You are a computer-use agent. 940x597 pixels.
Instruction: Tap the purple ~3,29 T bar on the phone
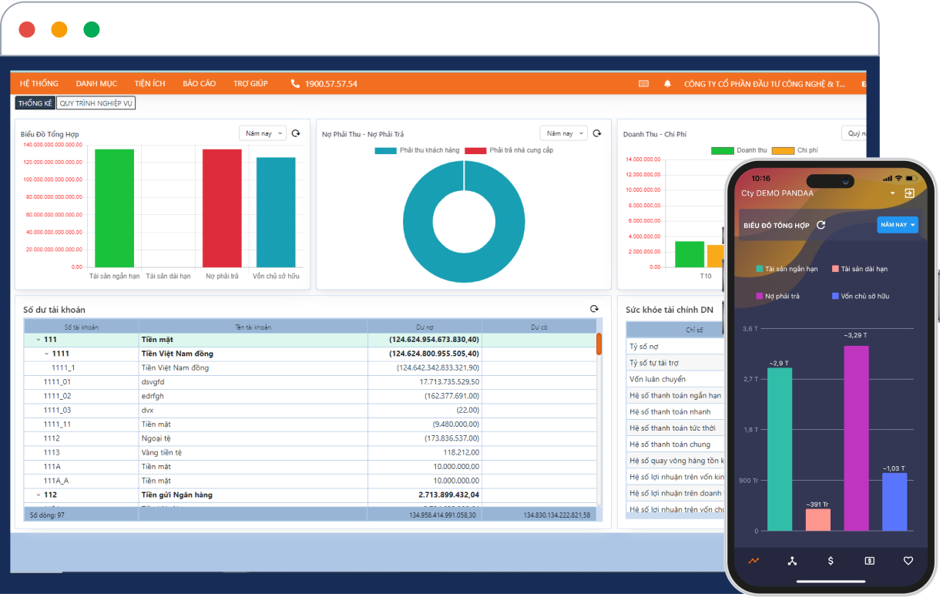(856, 438)
